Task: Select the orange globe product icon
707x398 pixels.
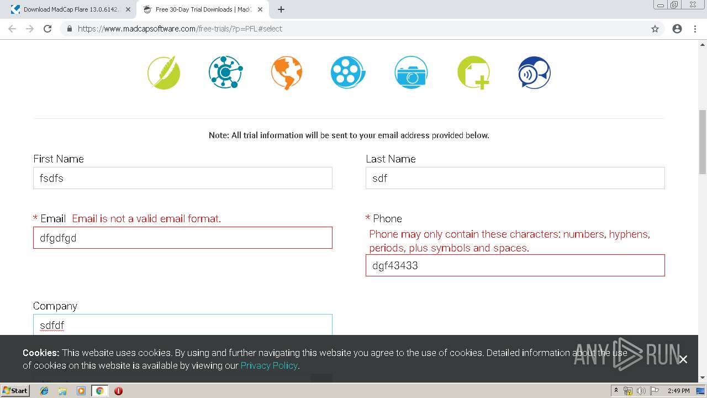Action: tap(287, 72)
